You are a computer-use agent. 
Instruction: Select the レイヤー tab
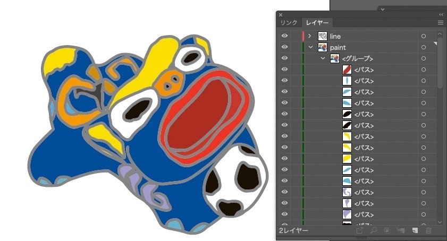pyautogui.click(x=317, y=22)
